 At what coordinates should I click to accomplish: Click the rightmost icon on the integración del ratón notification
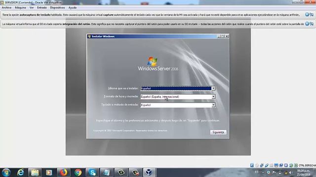click(x=312, y=24)
